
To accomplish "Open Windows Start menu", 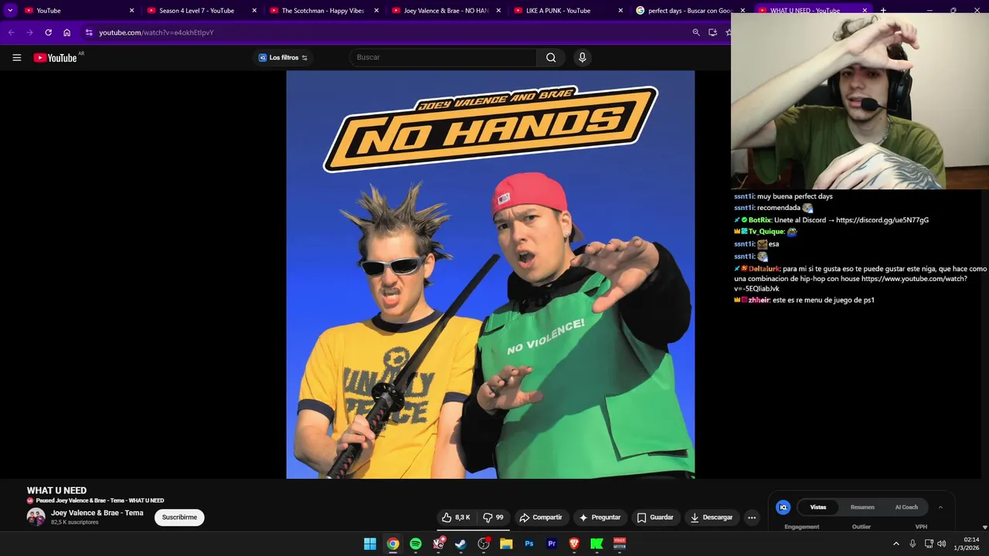I will point(370,544).
